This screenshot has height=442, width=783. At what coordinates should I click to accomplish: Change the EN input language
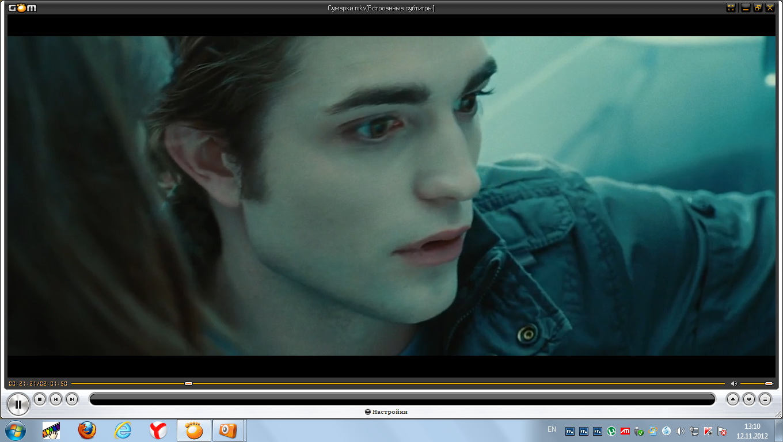coord(552,429)
